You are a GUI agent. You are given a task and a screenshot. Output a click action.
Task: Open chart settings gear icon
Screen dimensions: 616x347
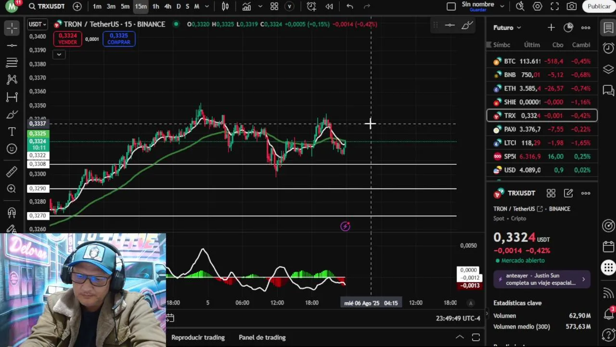point(538,6)
